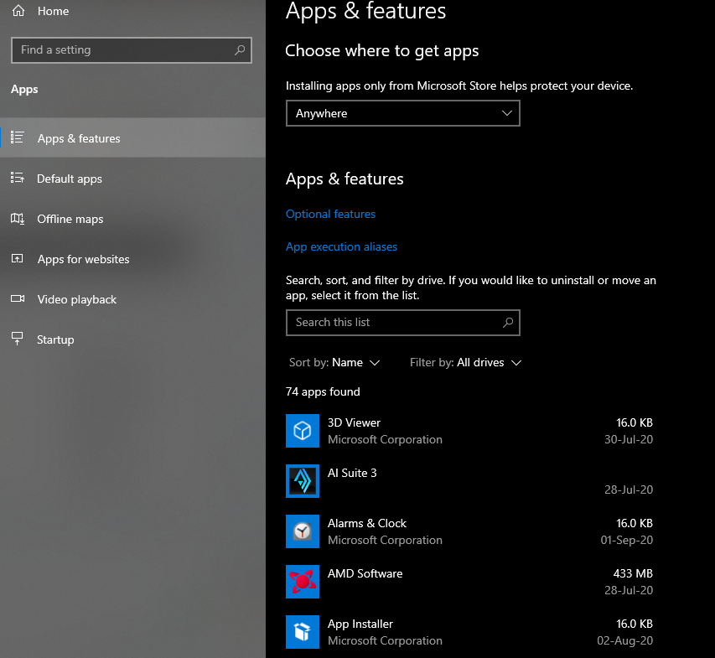Focus the Search this list field
715x658 pixels.
[390, 323]
